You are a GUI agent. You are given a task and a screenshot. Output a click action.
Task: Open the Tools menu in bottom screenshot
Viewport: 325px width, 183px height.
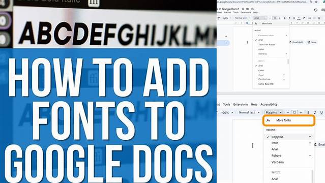(x=226, y=104)
